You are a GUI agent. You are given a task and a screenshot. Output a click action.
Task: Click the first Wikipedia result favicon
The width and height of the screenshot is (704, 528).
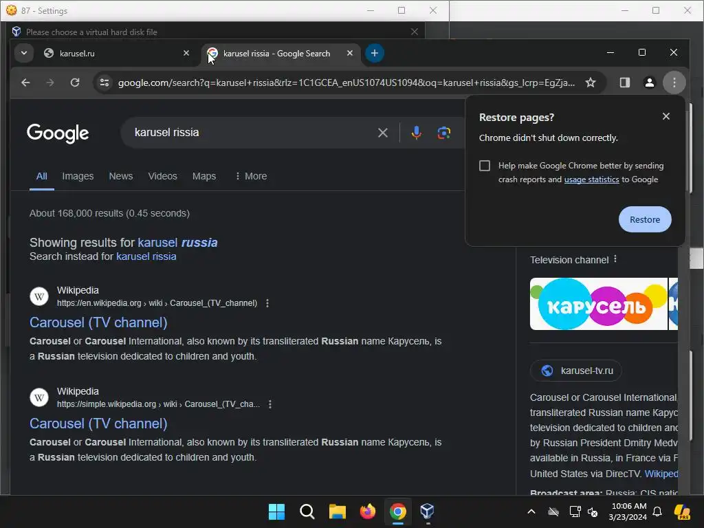pyautogui.click(x=39, y=297)
